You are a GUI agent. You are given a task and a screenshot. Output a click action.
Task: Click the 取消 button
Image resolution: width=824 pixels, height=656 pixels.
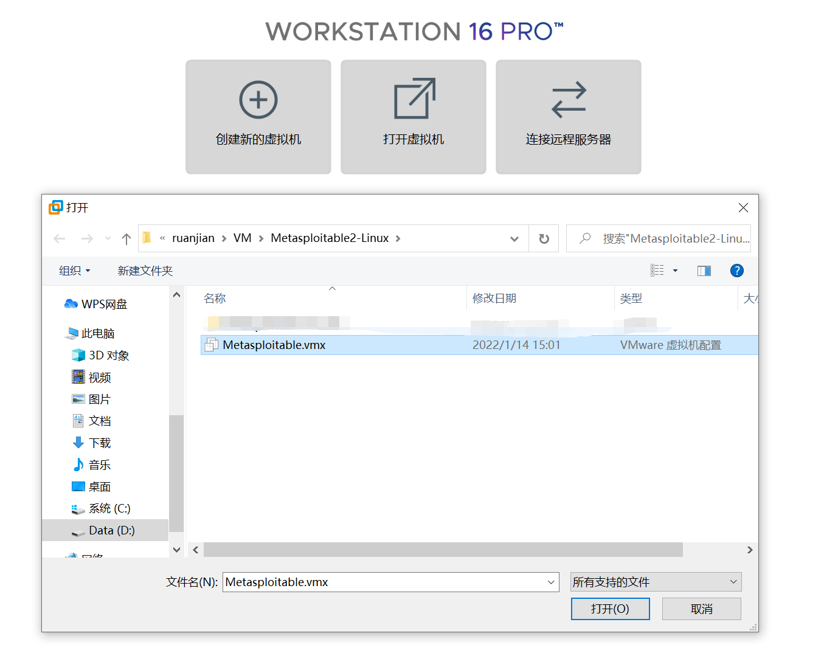(x=702, y=609)
